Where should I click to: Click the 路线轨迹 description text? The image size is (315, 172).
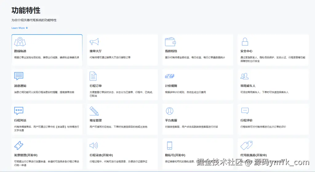tap(47, 57)
